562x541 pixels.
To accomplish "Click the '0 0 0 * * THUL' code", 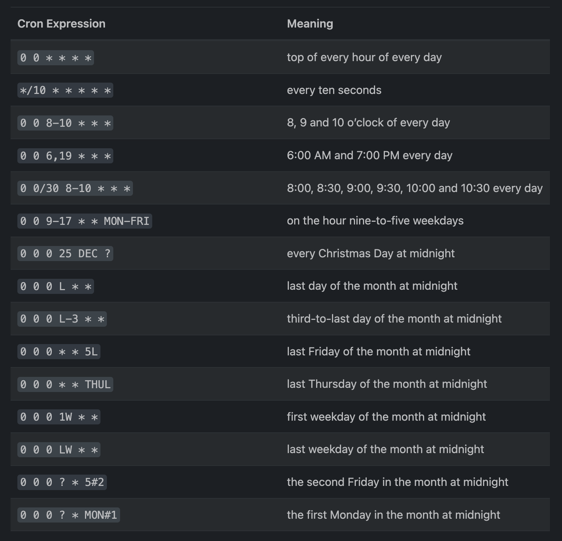I will [x=65, y=384].
